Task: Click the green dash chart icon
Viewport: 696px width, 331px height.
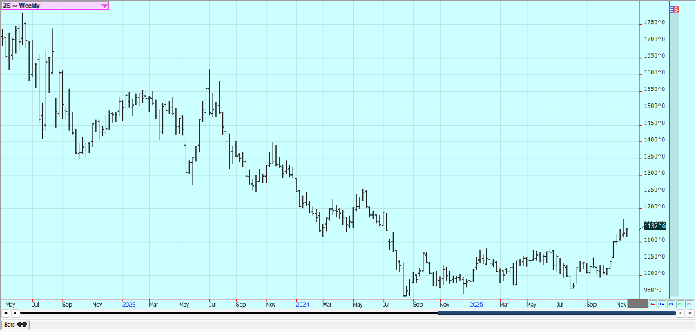Action: [679, 303]
